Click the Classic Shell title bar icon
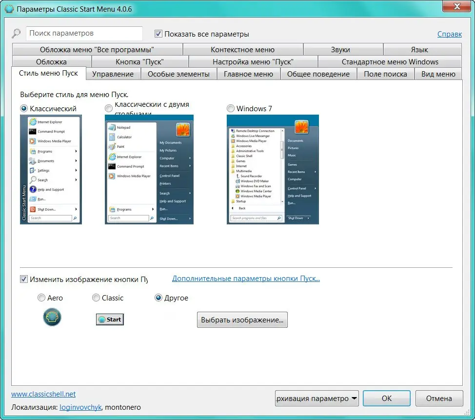The width and height of the screenshot is (475, 420). pos(9,9)
